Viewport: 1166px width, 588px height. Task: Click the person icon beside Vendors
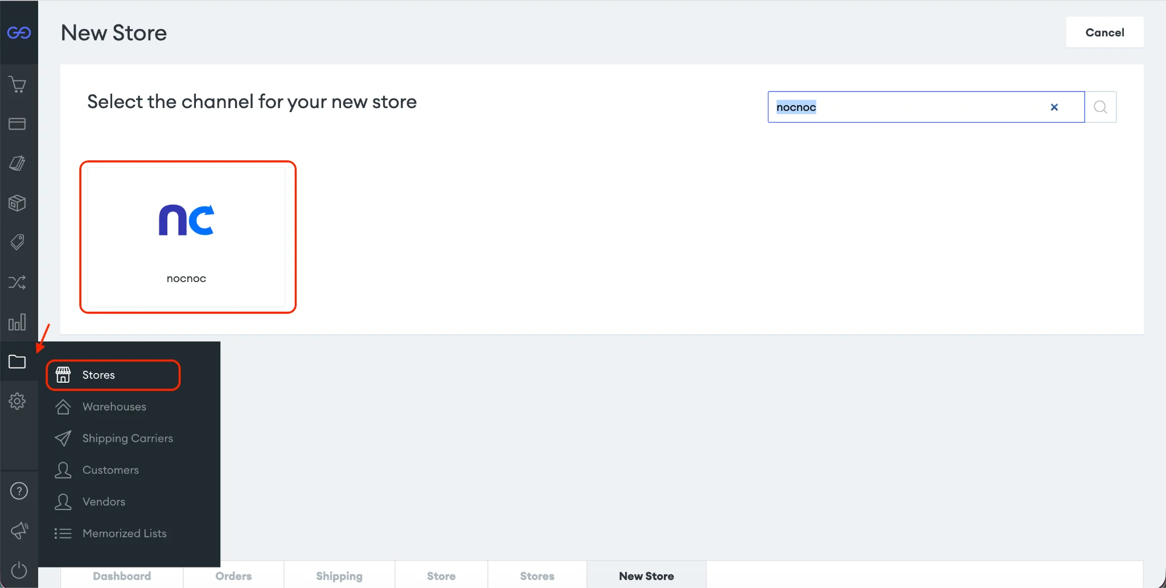63,502
